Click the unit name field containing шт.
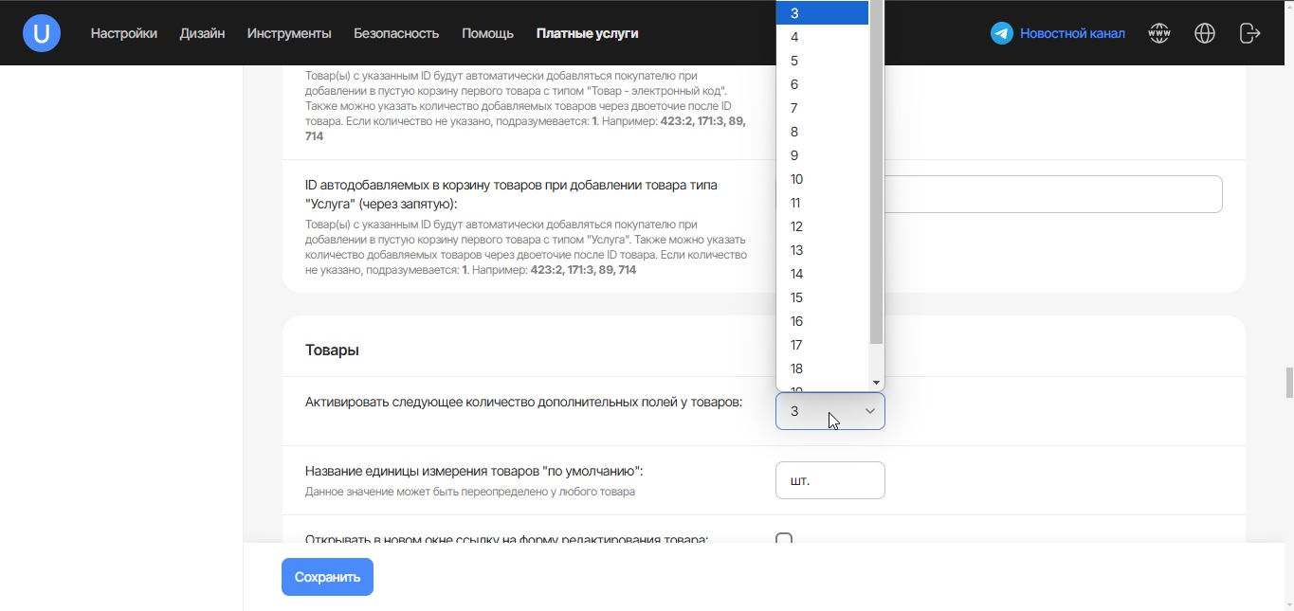1294x611 pixels. (829, 480)
